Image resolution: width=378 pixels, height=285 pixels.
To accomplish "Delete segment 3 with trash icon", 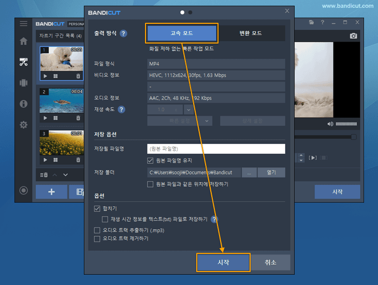I will click(x=78, y=160).
